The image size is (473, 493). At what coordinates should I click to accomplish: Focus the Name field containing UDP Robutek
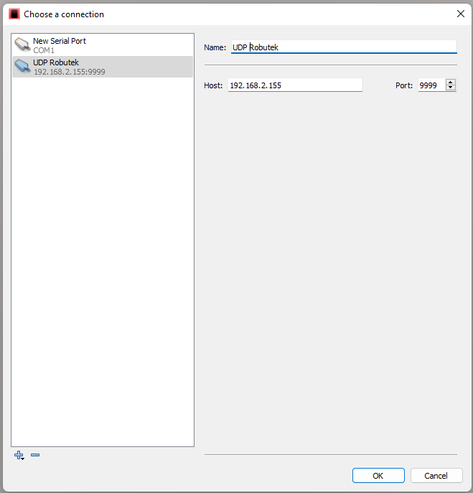[x=343, y=47]
